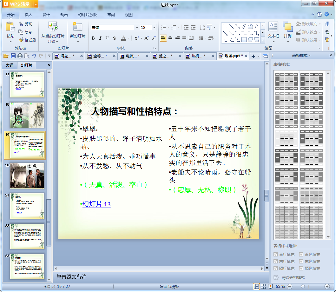
Task: Switch to 大纲 outline pane tab
Action: 10,65
